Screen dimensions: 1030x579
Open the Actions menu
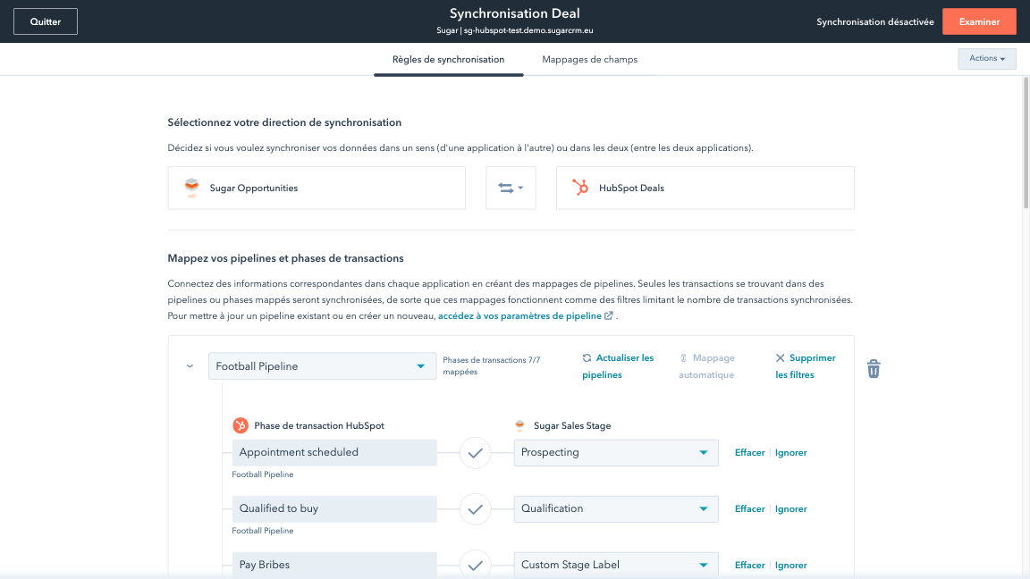pyautogui.click(x=986, y=58)
